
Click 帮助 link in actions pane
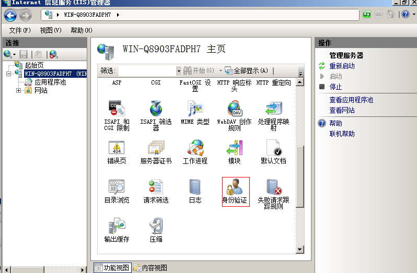point(335,123)
